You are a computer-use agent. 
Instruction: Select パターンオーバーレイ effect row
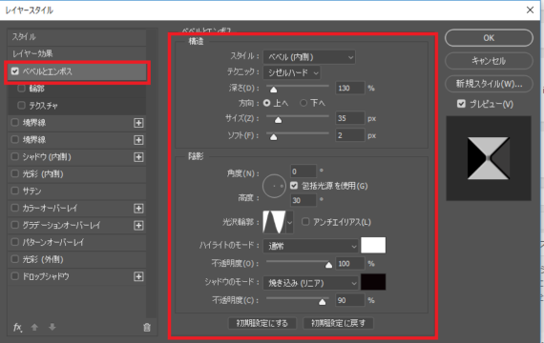point(76,242)
